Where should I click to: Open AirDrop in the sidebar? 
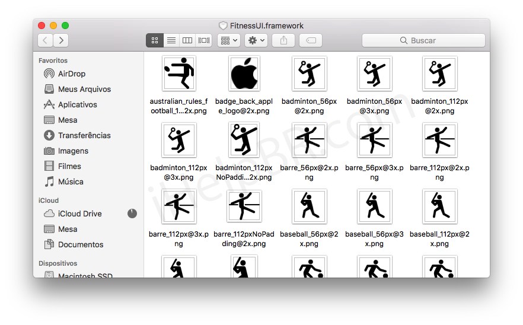pos(71,74)
